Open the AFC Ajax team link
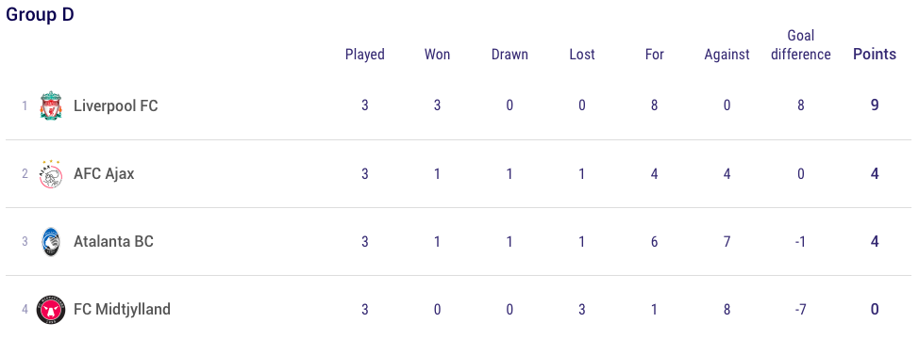The image size is (919, 339). (x=104, y=173)
